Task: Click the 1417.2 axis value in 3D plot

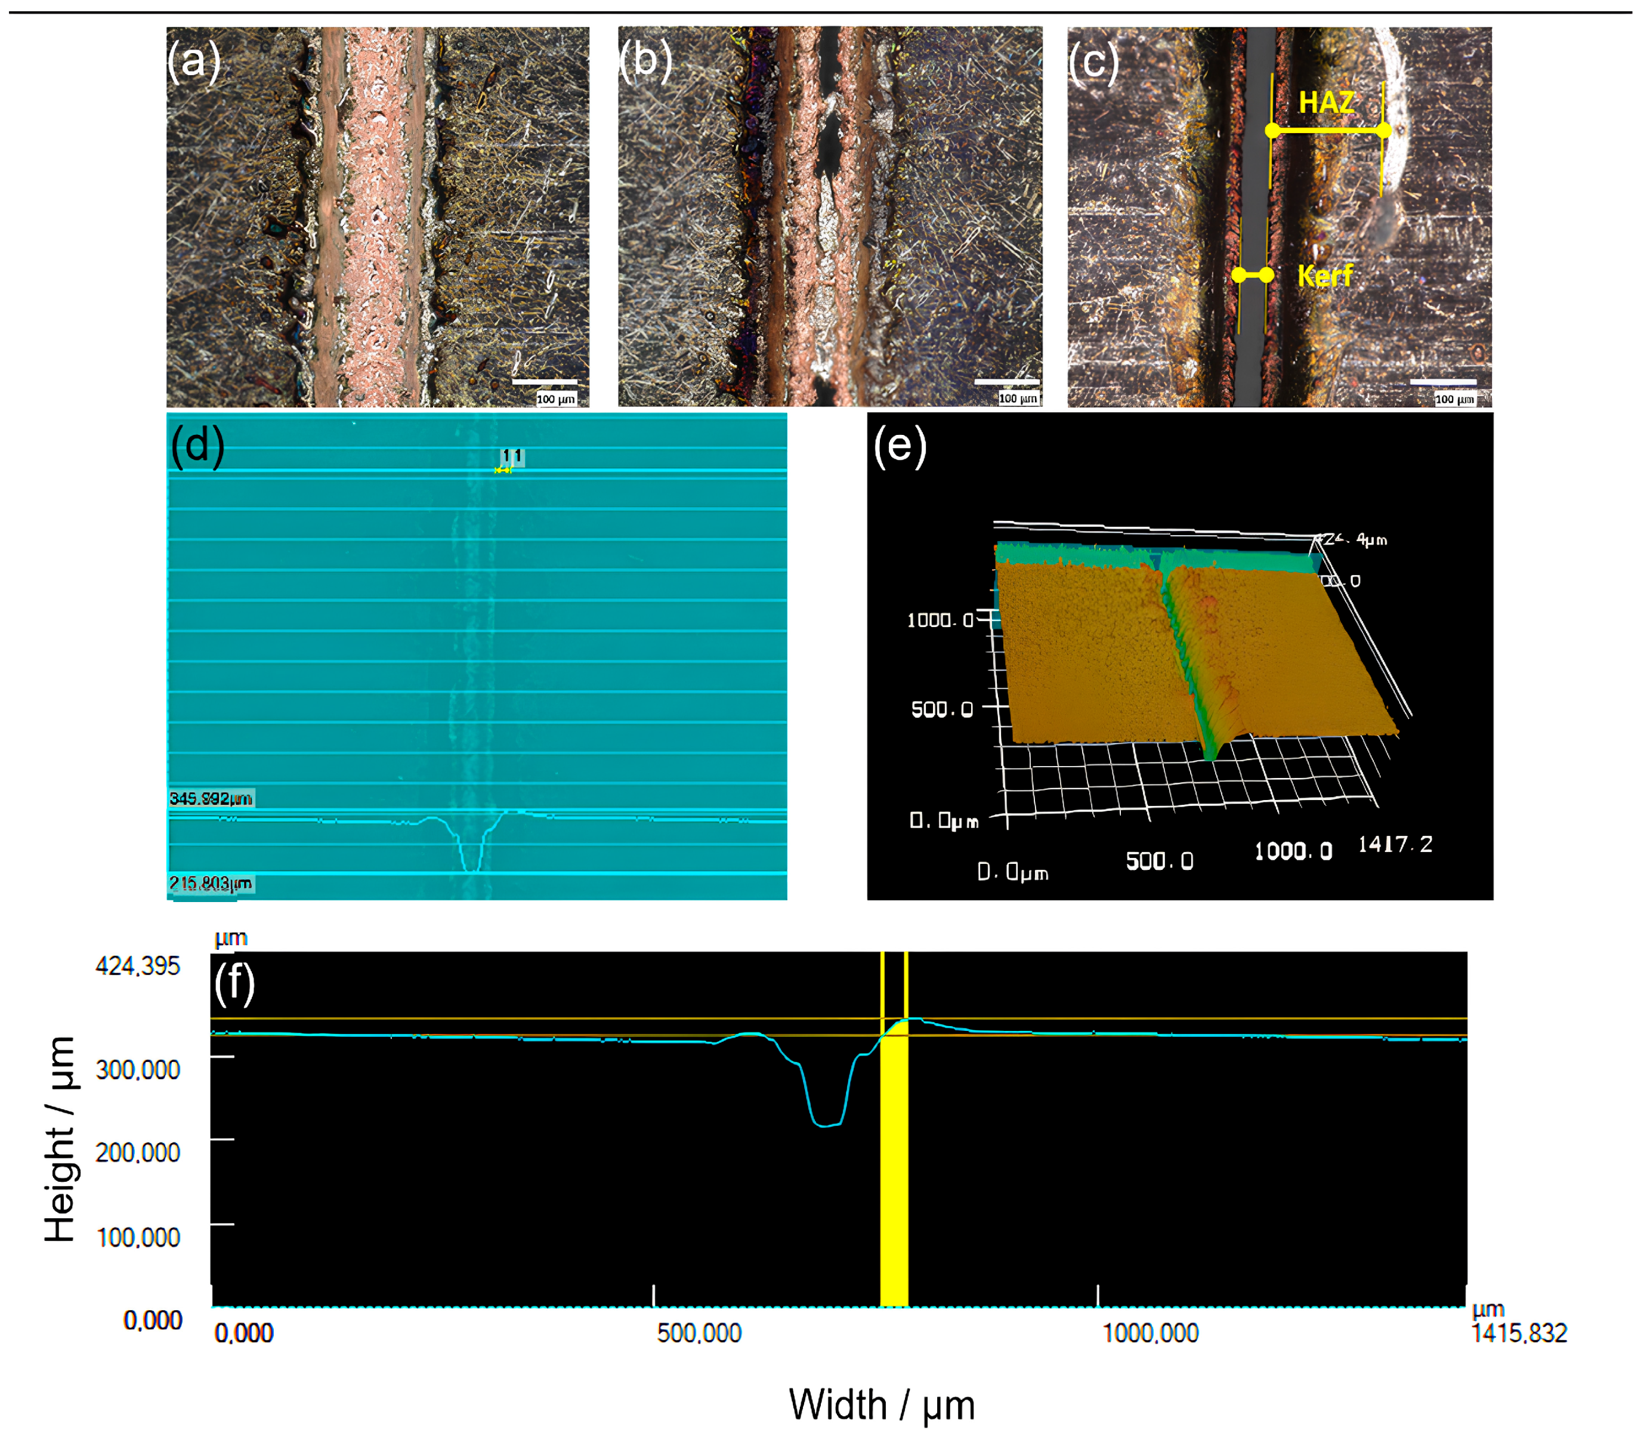Action: (1395, 844)
